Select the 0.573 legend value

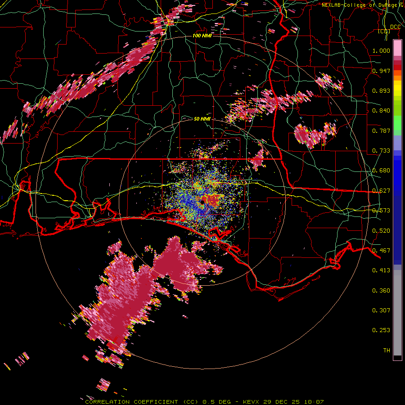tap(381, 211)
